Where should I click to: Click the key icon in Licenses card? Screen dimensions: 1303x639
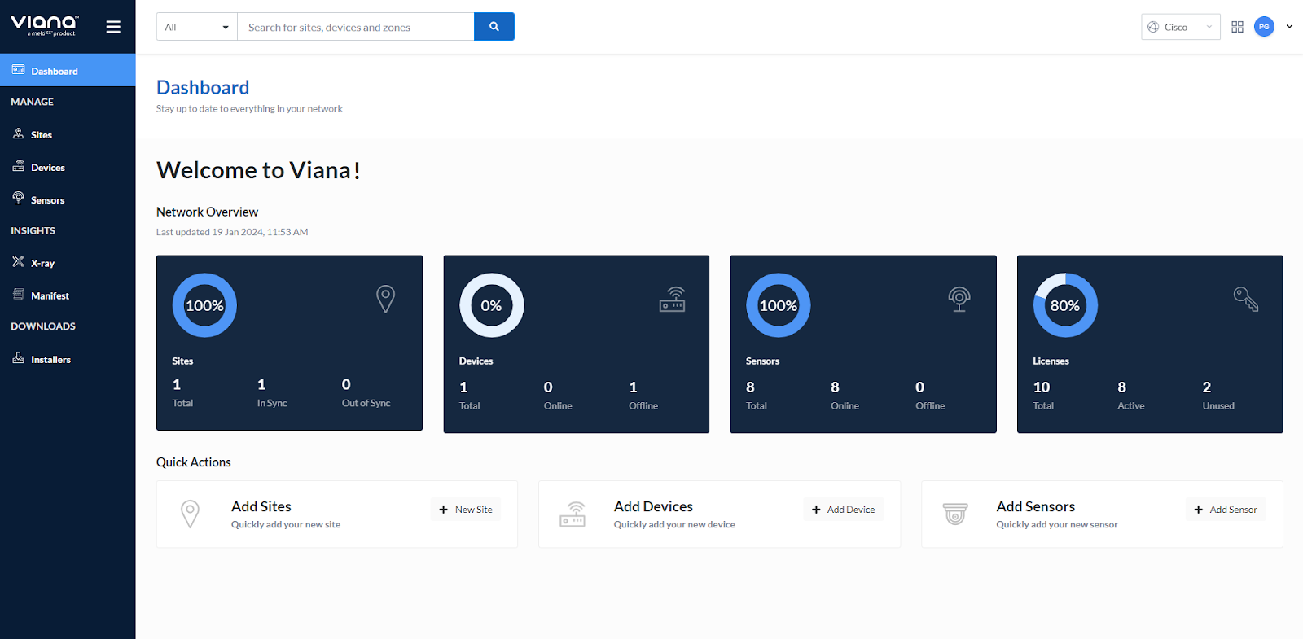(x=1245, y=299)
